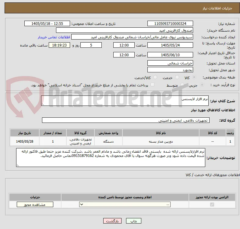240x229 pixels.
Task: Select جزیی purchase type radio
Action: coord(202,85)
